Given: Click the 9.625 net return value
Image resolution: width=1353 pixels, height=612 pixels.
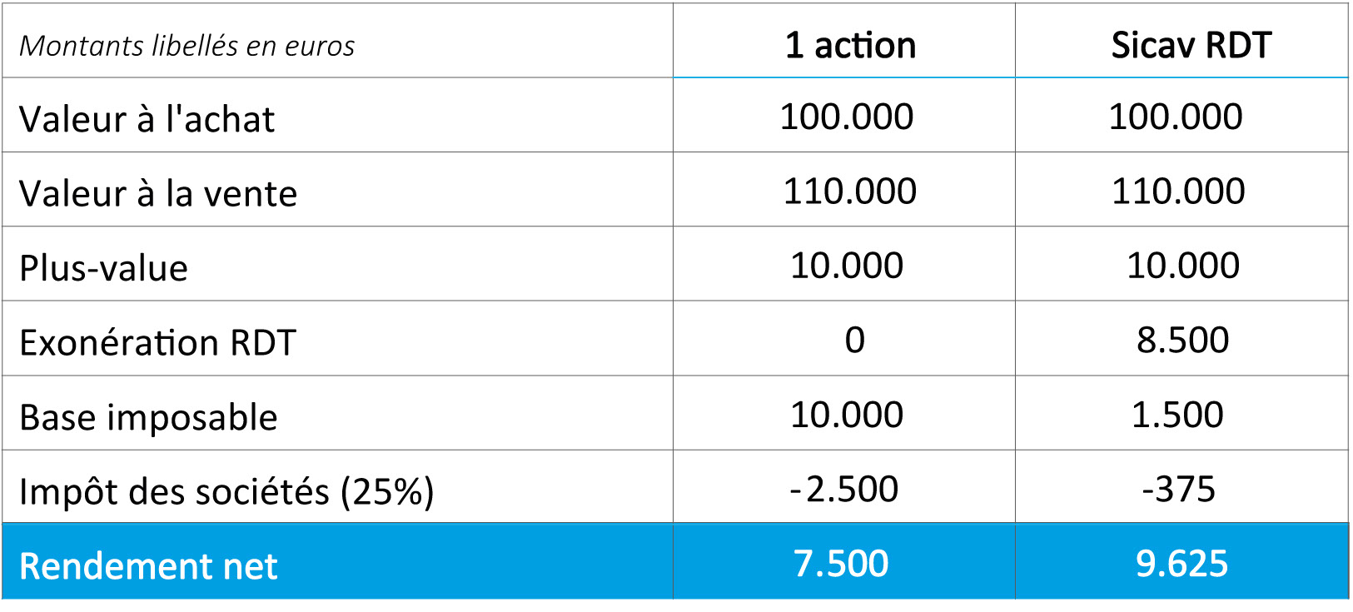Looking at the screenshot, I should pyautogui.click(x=1181, y=564).
